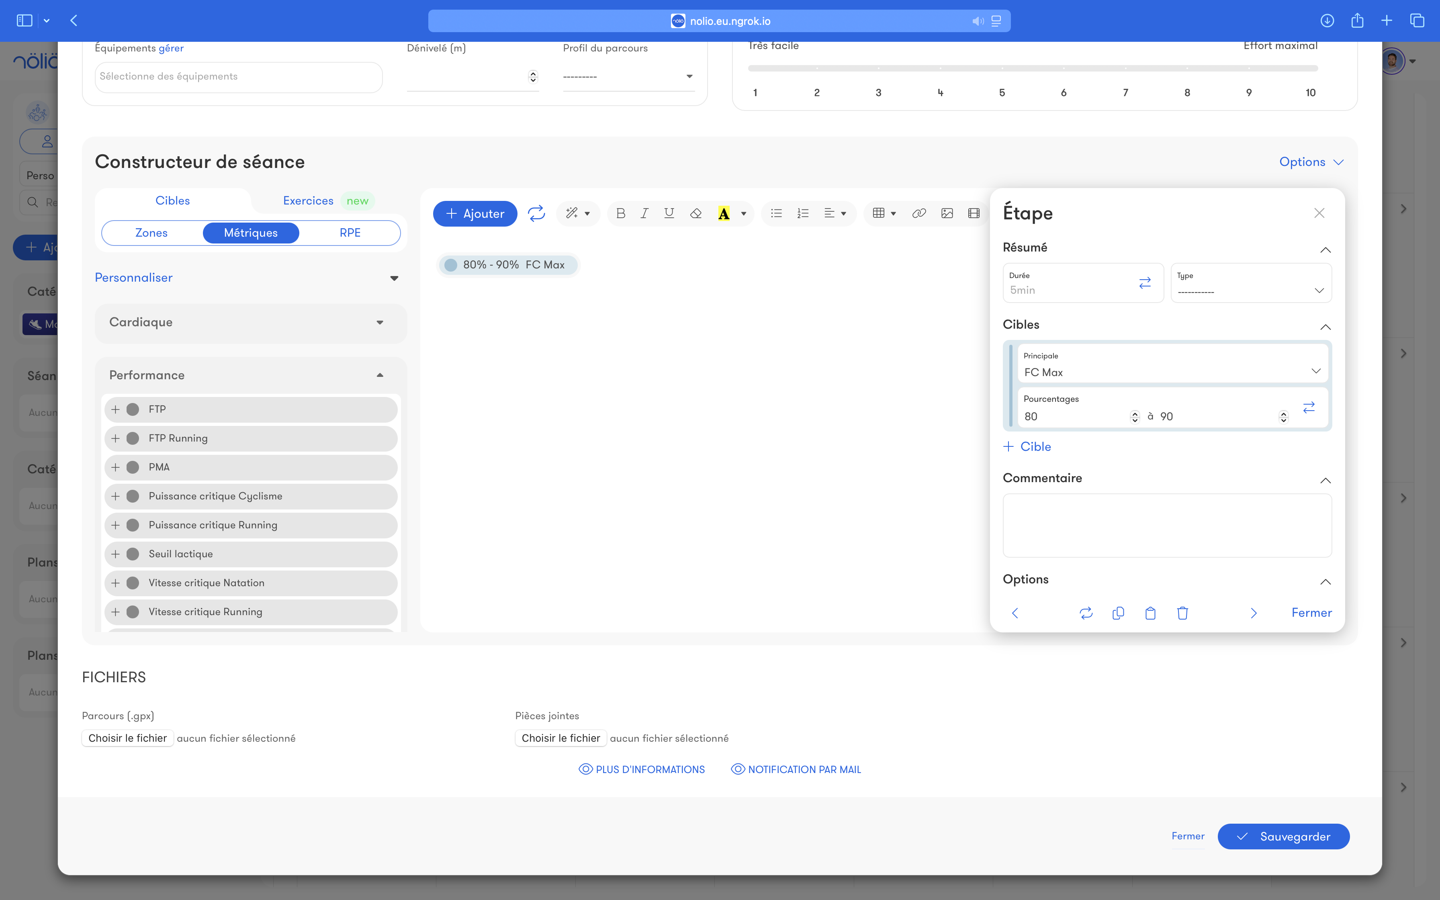
Task: Toggle italic text formatting
Action: (644, 213)
